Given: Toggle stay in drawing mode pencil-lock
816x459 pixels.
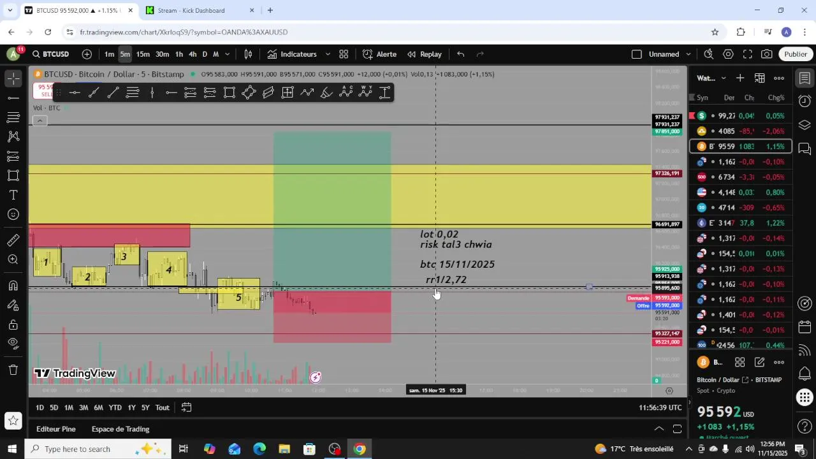Looking at the screenshot, I should [x=13, y=305].
